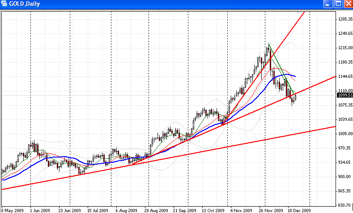Select the green downtrend line from the peak
Viewport: 353px width, 213px height.
(281, 68)
